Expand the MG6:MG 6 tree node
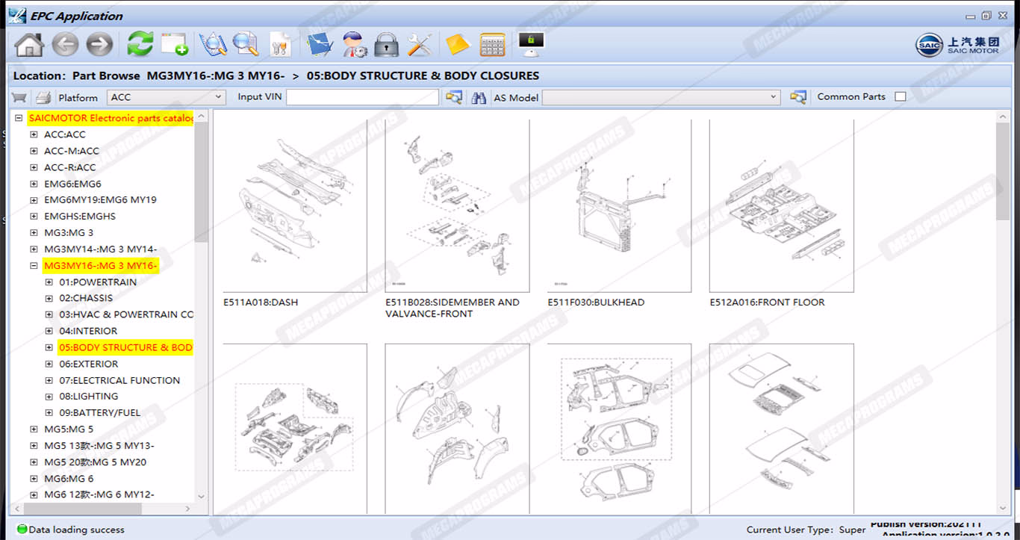 (34, 478)
